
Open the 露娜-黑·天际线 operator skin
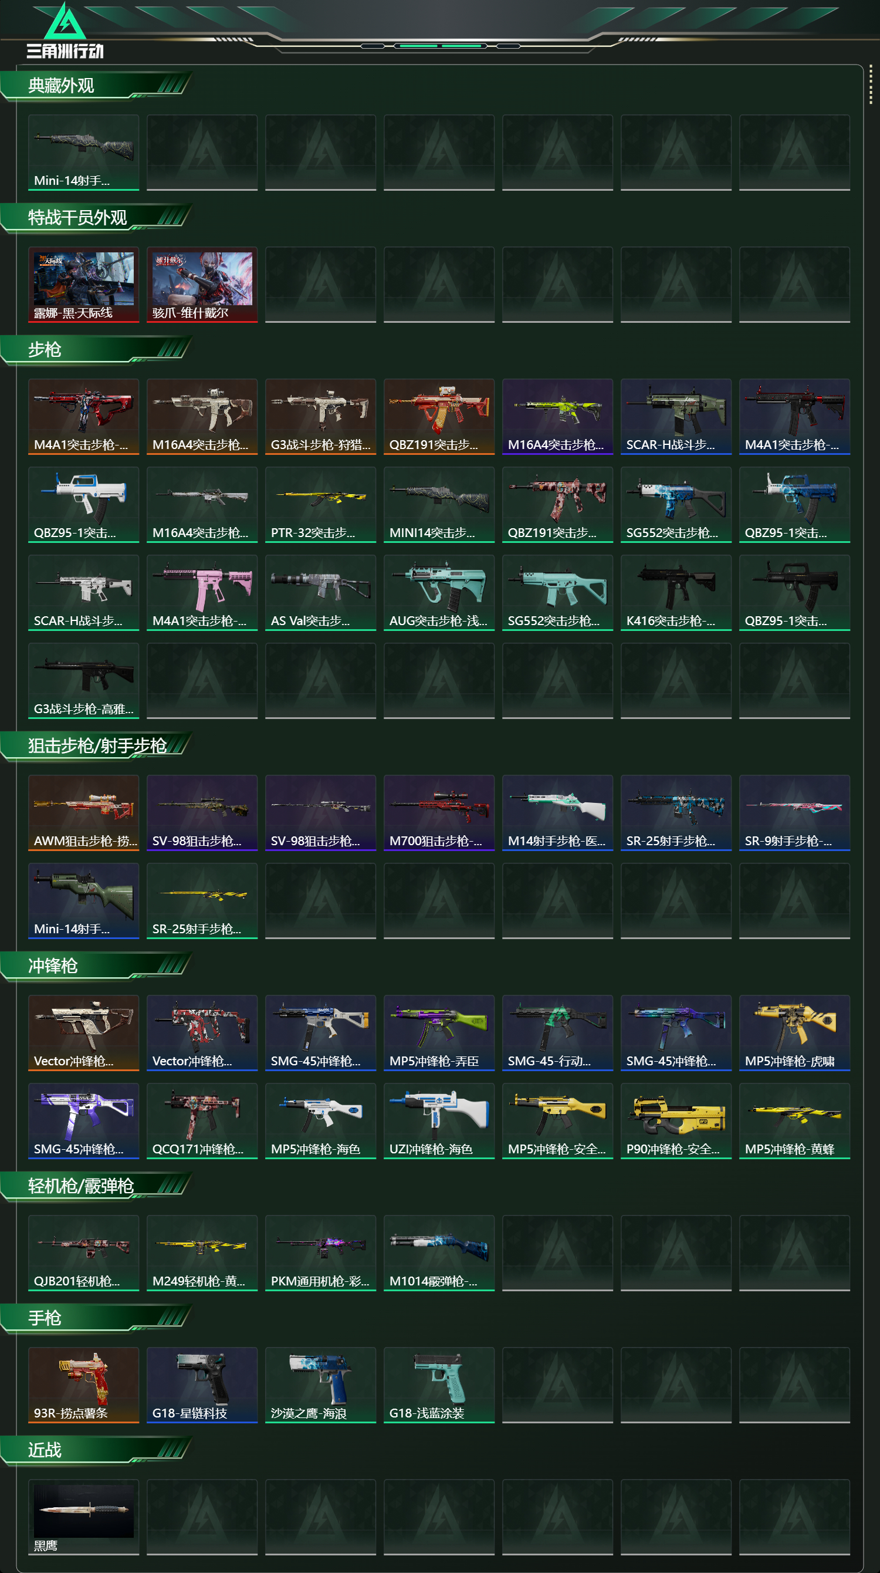point(84,285)
